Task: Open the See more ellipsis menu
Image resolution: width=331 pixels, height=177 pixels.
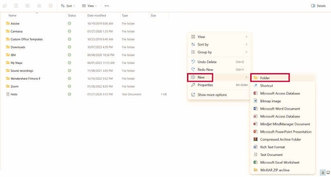Action: tap(107, 6)
